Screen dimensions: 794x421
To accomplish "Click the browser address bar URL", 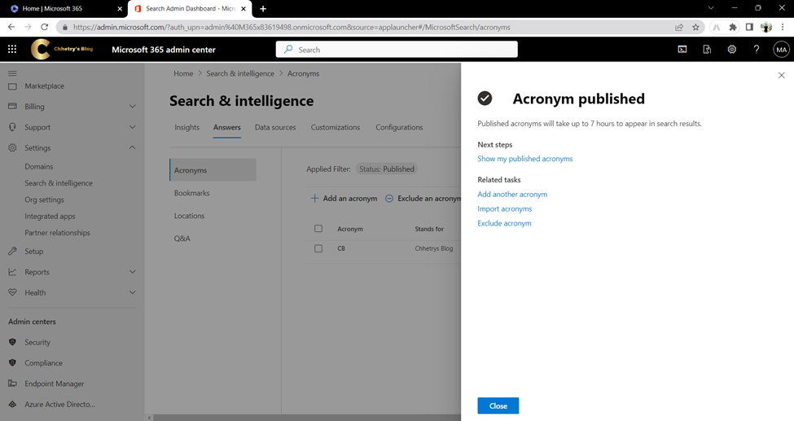I will pos(292,28).
